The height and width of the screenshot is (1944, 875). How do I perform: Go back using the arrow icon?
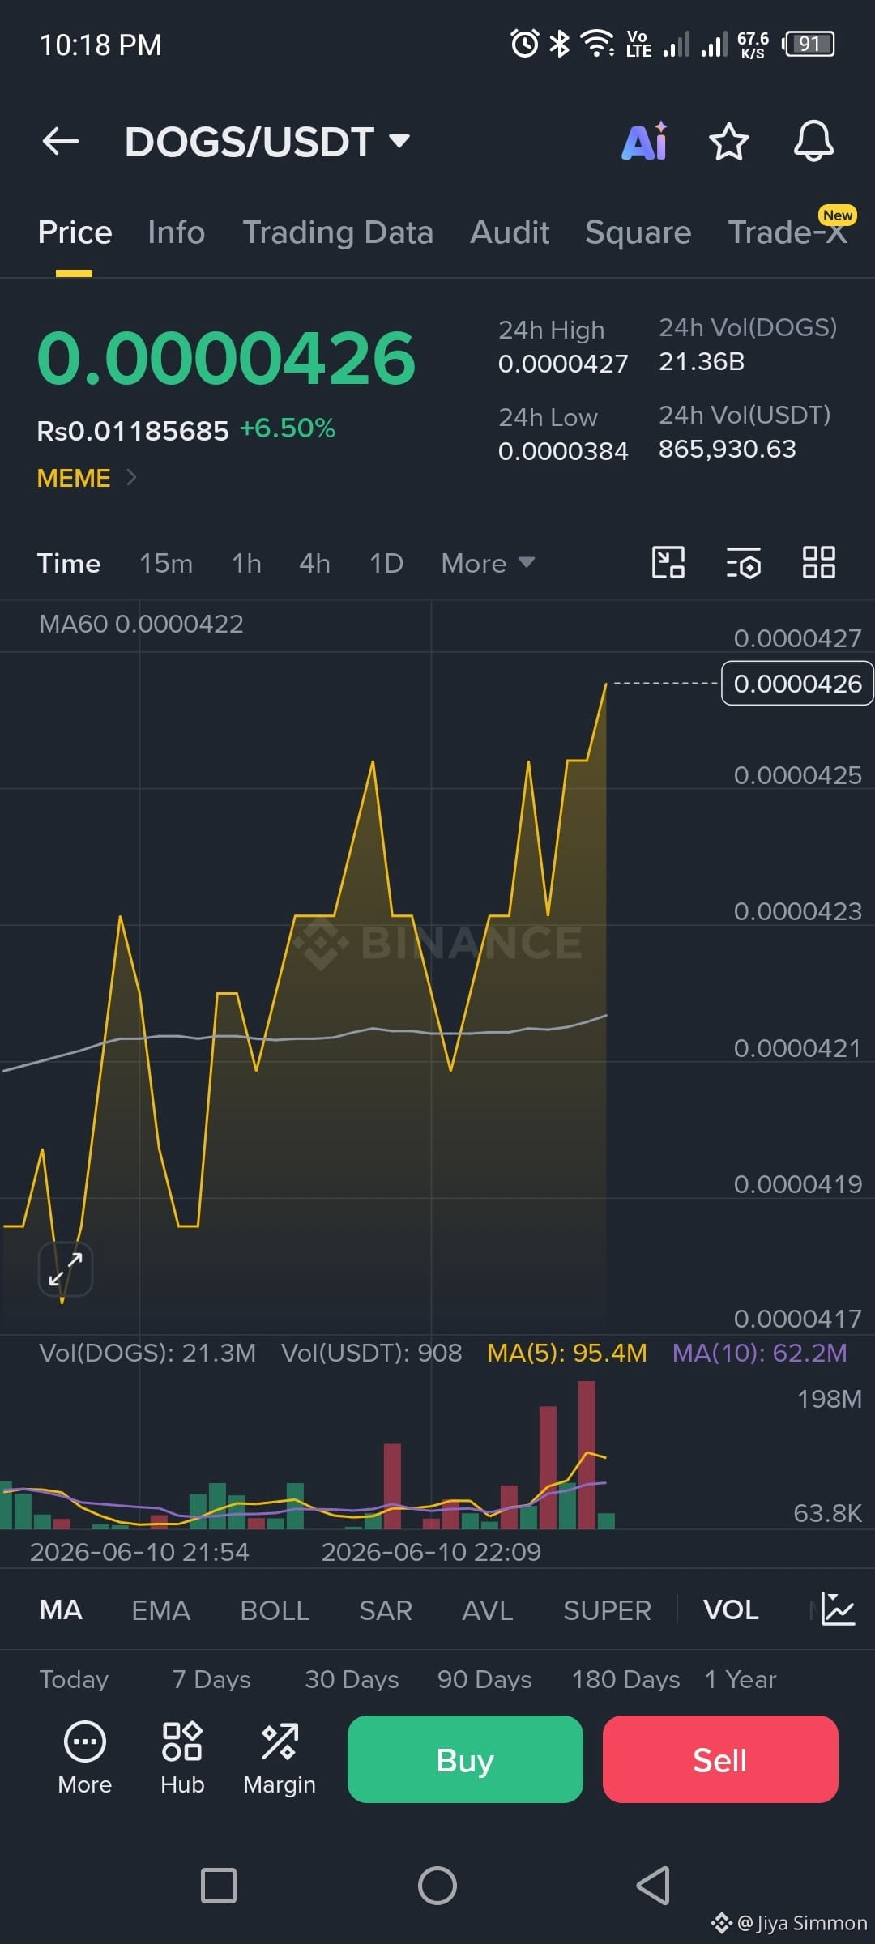tap(61, 141)
